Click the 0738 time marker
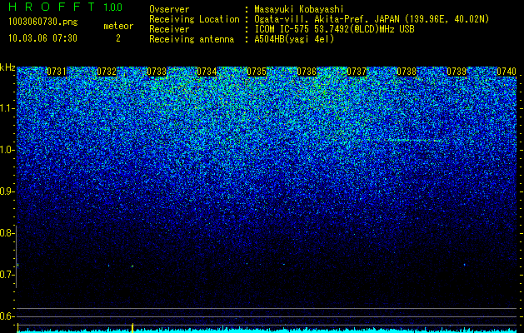Screen dimensions: 524x333 (407, 72)
